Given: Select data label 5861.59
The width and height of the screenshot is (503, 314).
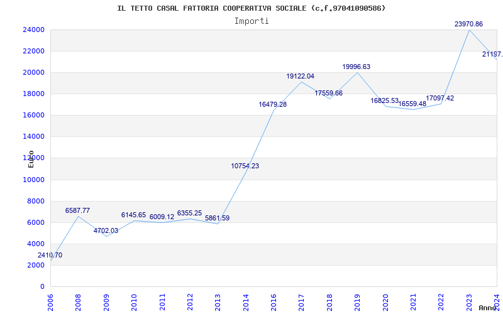Looking at the screenshot, I should 217,218.
